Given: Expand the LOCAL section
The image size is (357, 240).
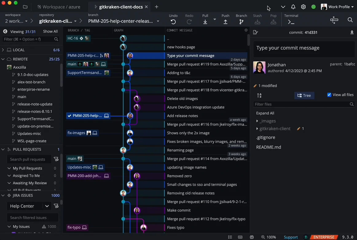Looking at the screenshot, I should [3, 50].
